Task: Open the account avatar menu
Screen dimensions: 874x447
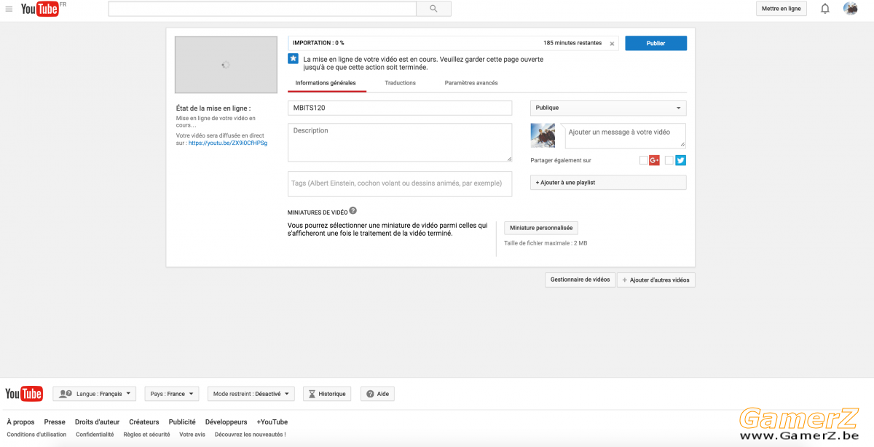Action: (850, 9)
